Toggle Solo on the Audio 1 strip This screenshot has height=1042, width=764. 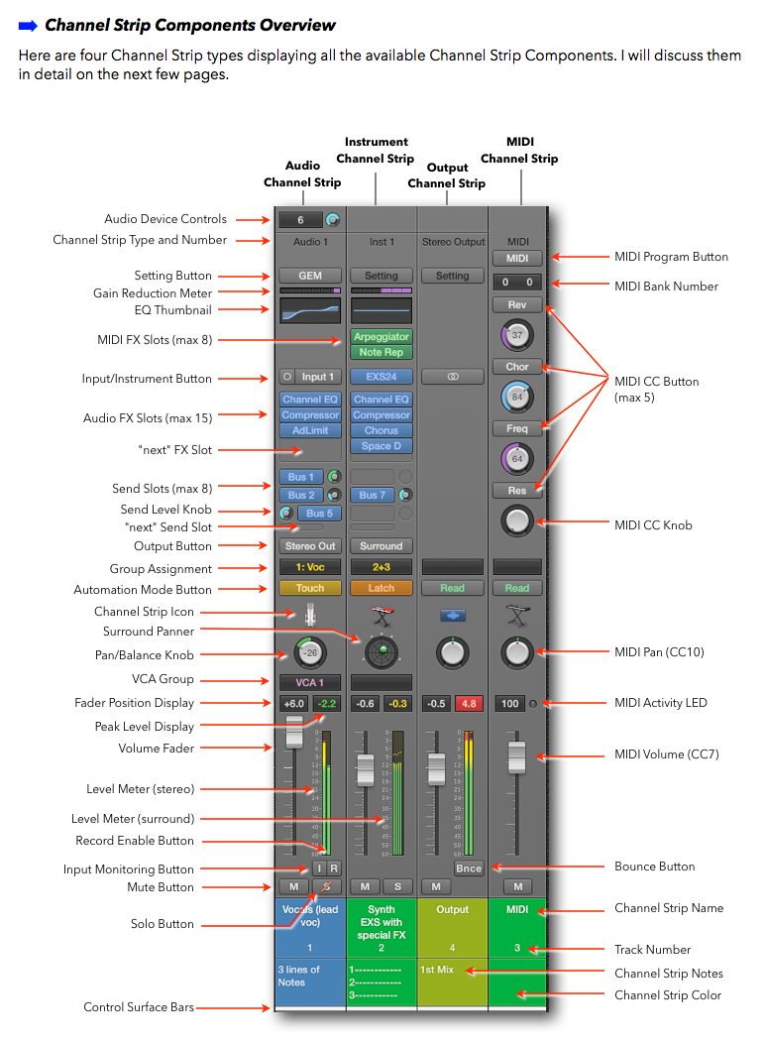click(x=326, y=886)
